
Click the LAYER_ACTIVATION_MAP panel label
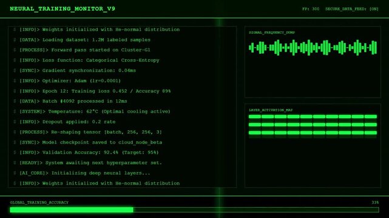coord(271,110)
